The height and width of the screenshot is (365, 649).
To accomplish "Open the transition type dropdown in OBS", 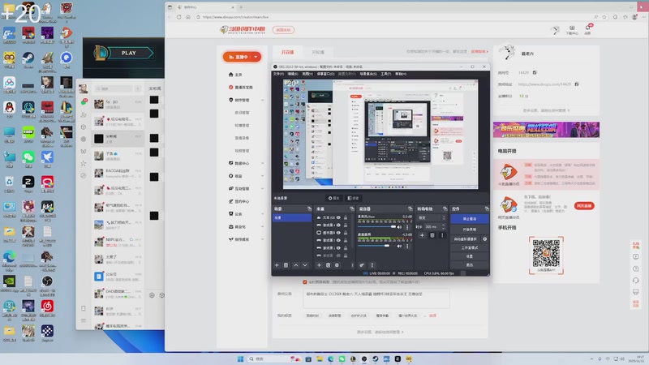I will (x=432, y=217).
